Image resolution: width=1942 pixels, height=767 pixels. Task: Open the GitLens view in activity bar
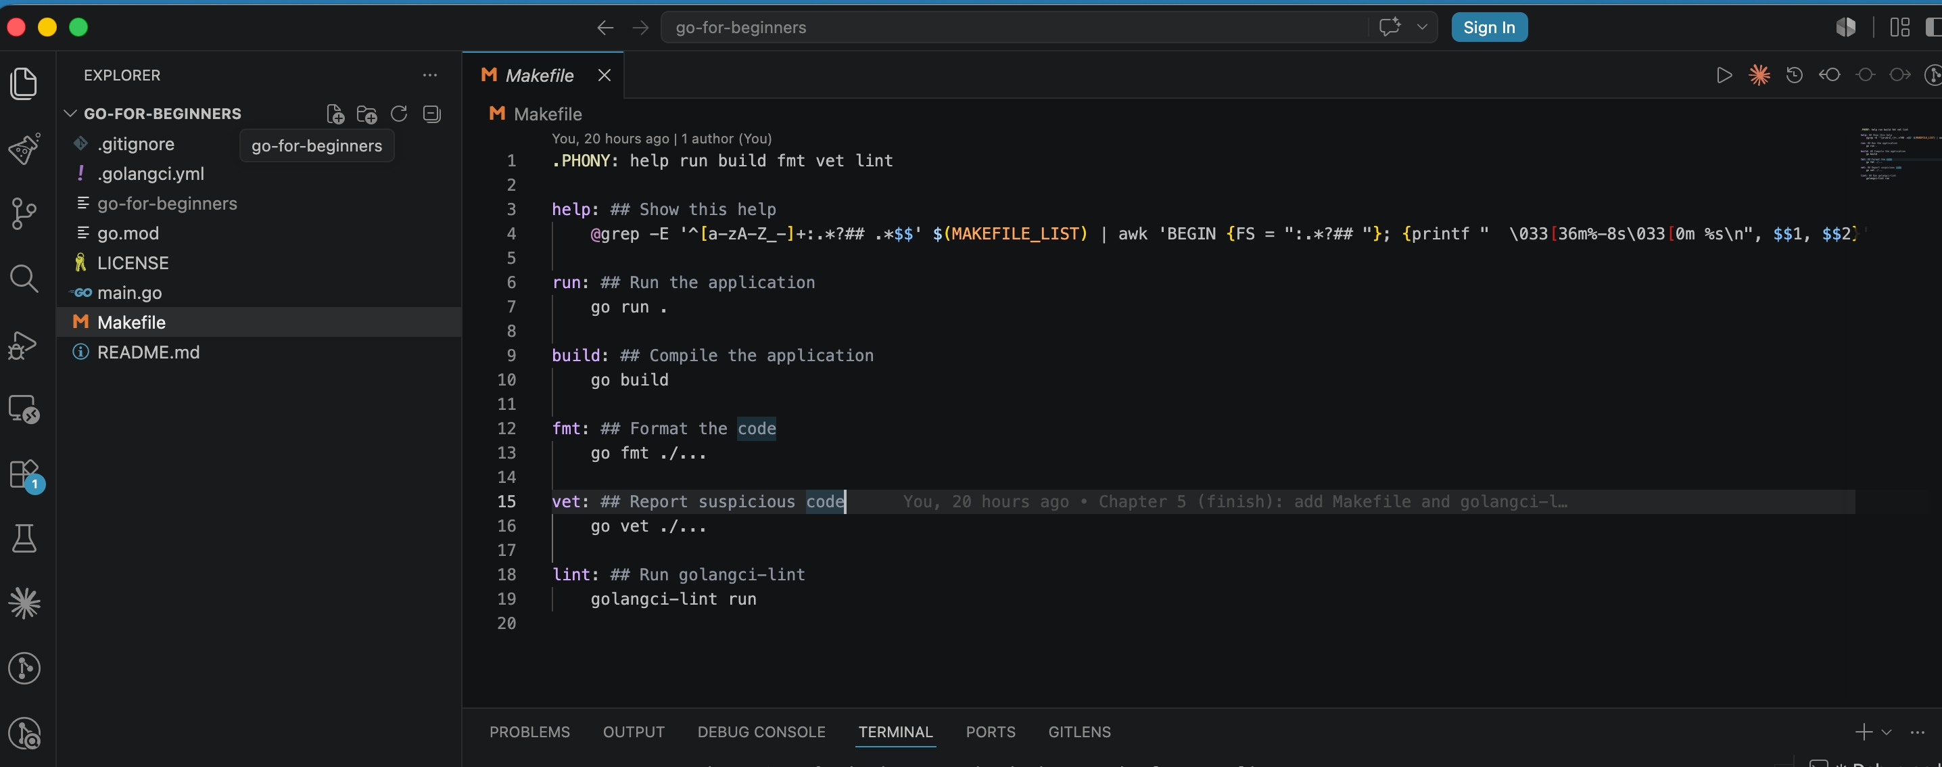24,668
